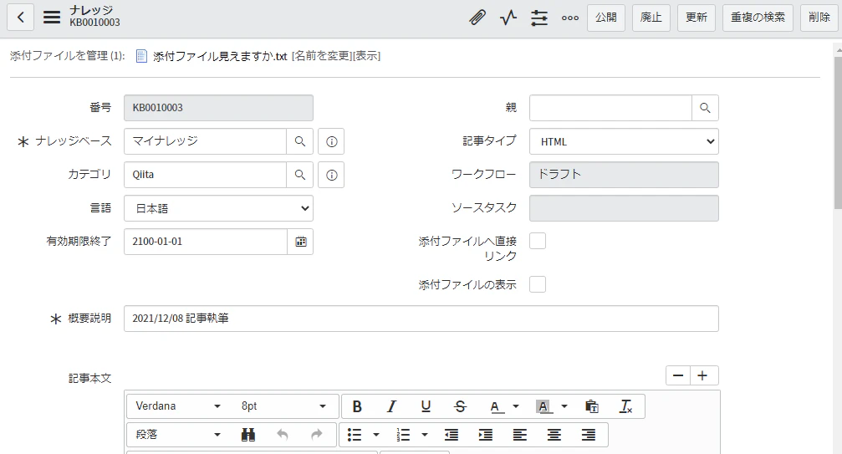Open the 言語 日本語 dropdown
Screen dimensions: 842x454
pyautogui.click(x=218, y=208)
